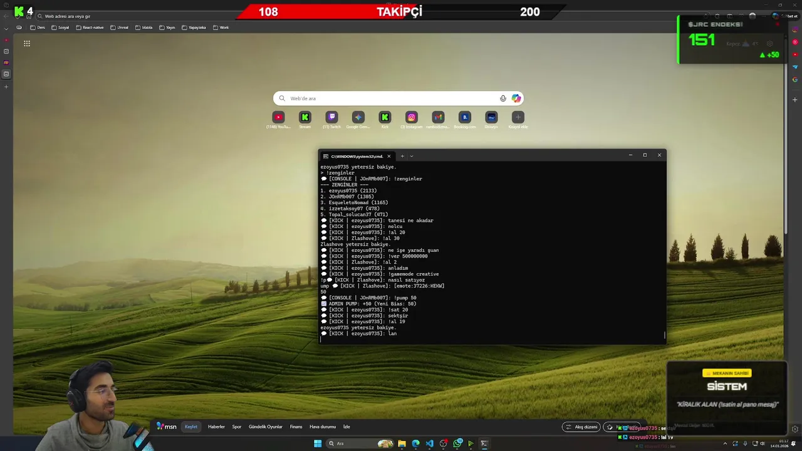Viewport: 802px width, 451px height.
Task: Expand the vertical tabs chevron
Action: (6, 28)
